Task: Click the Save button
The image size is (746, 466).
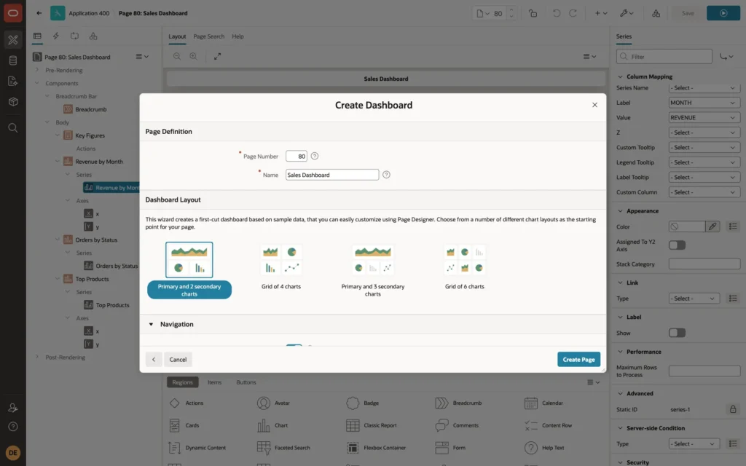Action: tap(688, 13)
